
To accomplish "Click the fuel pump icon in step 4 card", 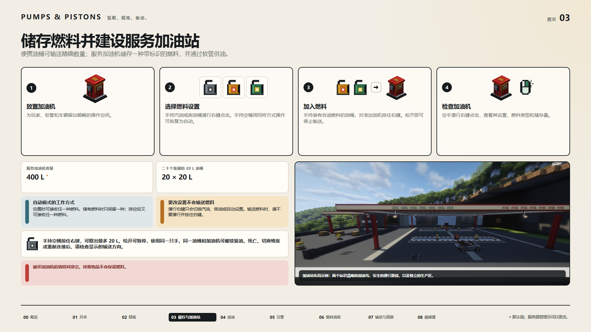I will (501, 88).
